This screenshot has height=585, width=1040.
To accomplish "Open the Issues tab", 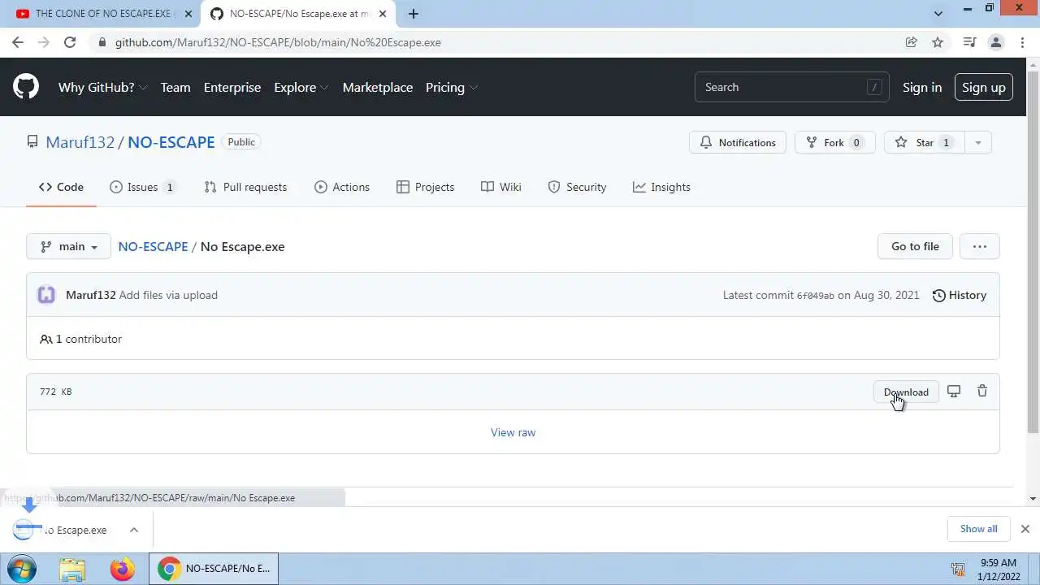I will tap(143, 187).
